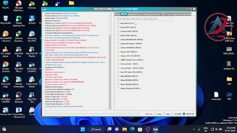Switch to the Samsung tab

tap(146, 14)
